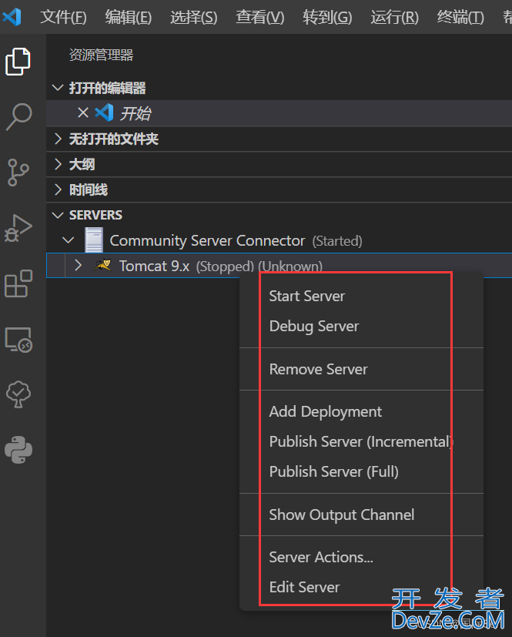Choose Edit Server from context menu
This screenshot has width=512, height=637.
click(x=361, y=587)
